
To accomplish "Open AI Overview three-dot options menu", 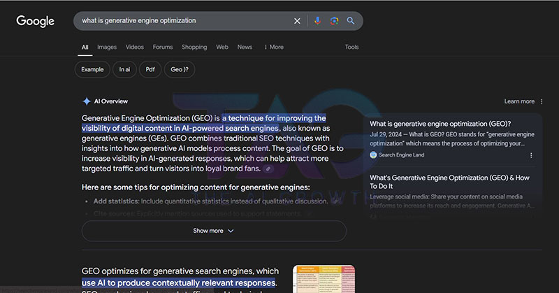I will click(542, 101).
